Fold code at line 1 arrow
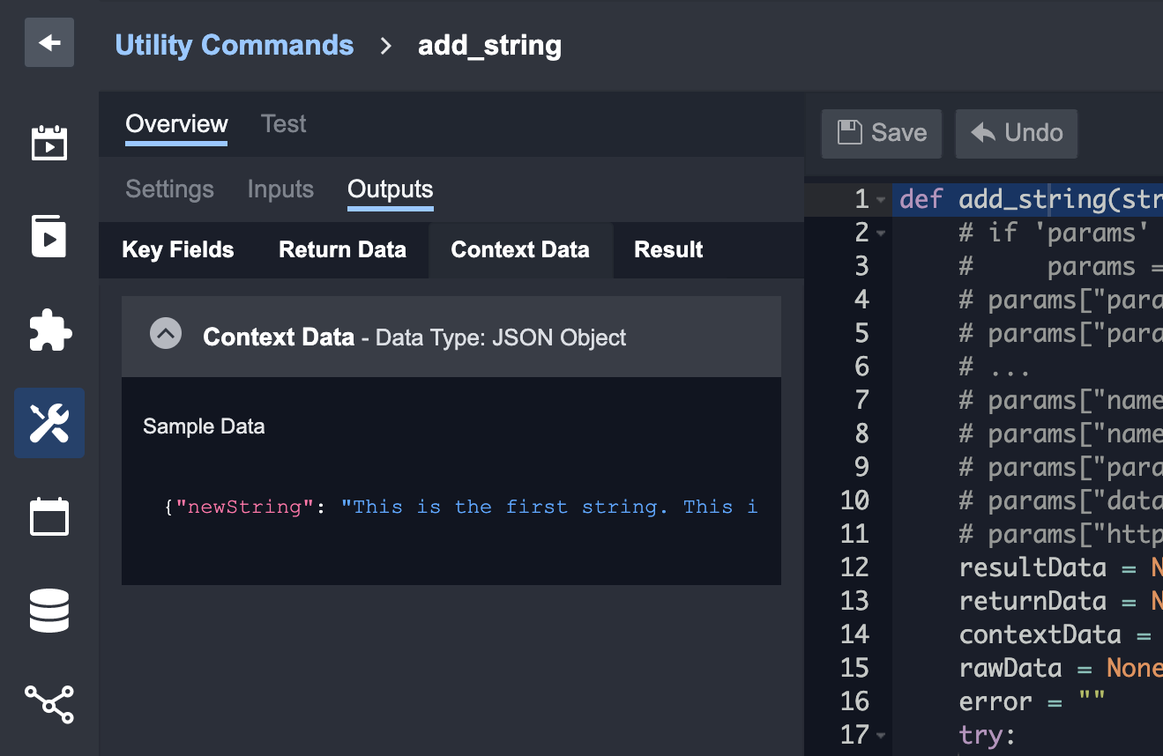Screen dimensions: 1163x756 881,200
